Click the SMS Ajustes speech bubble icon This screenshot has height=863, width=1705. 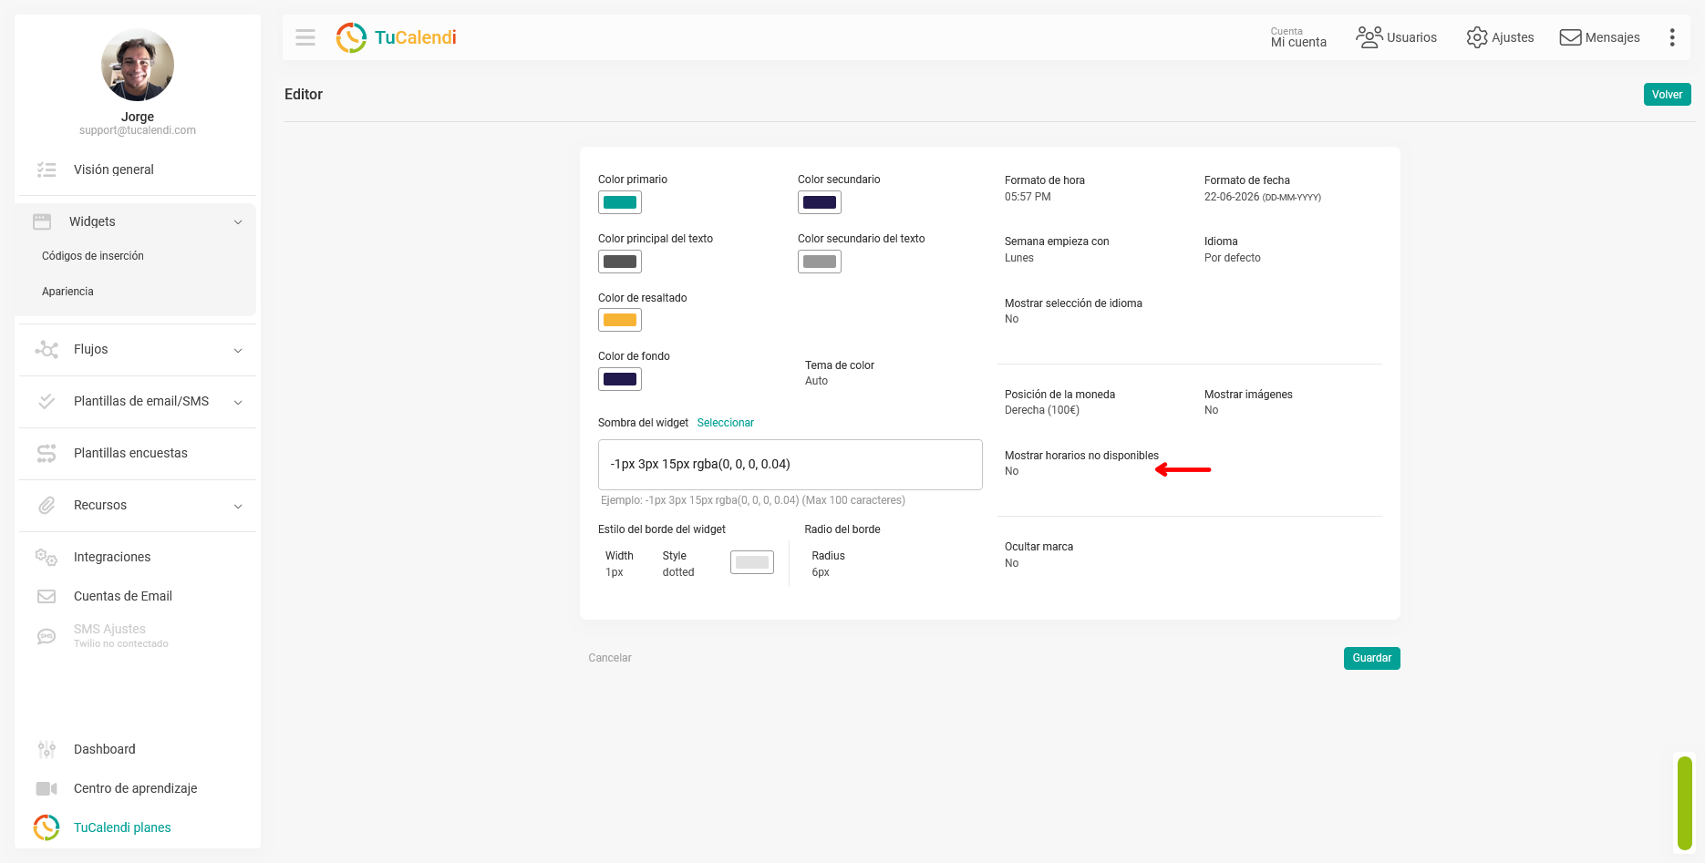click(46, 636)
